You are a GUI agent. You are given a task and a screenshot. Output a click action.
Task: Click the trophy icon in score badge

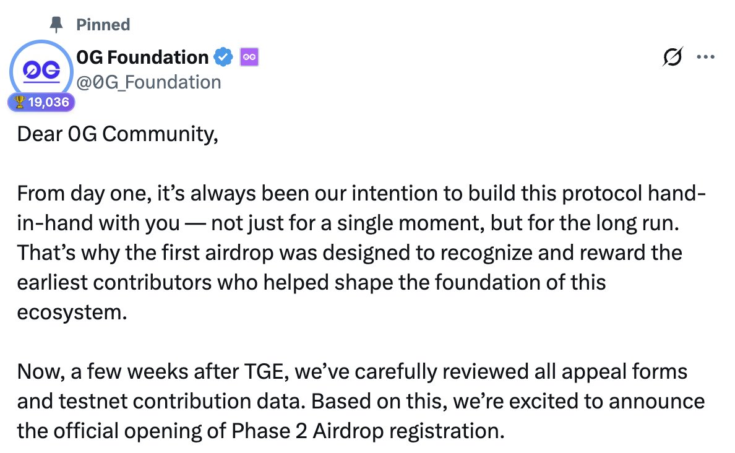(x=19, y=102)
